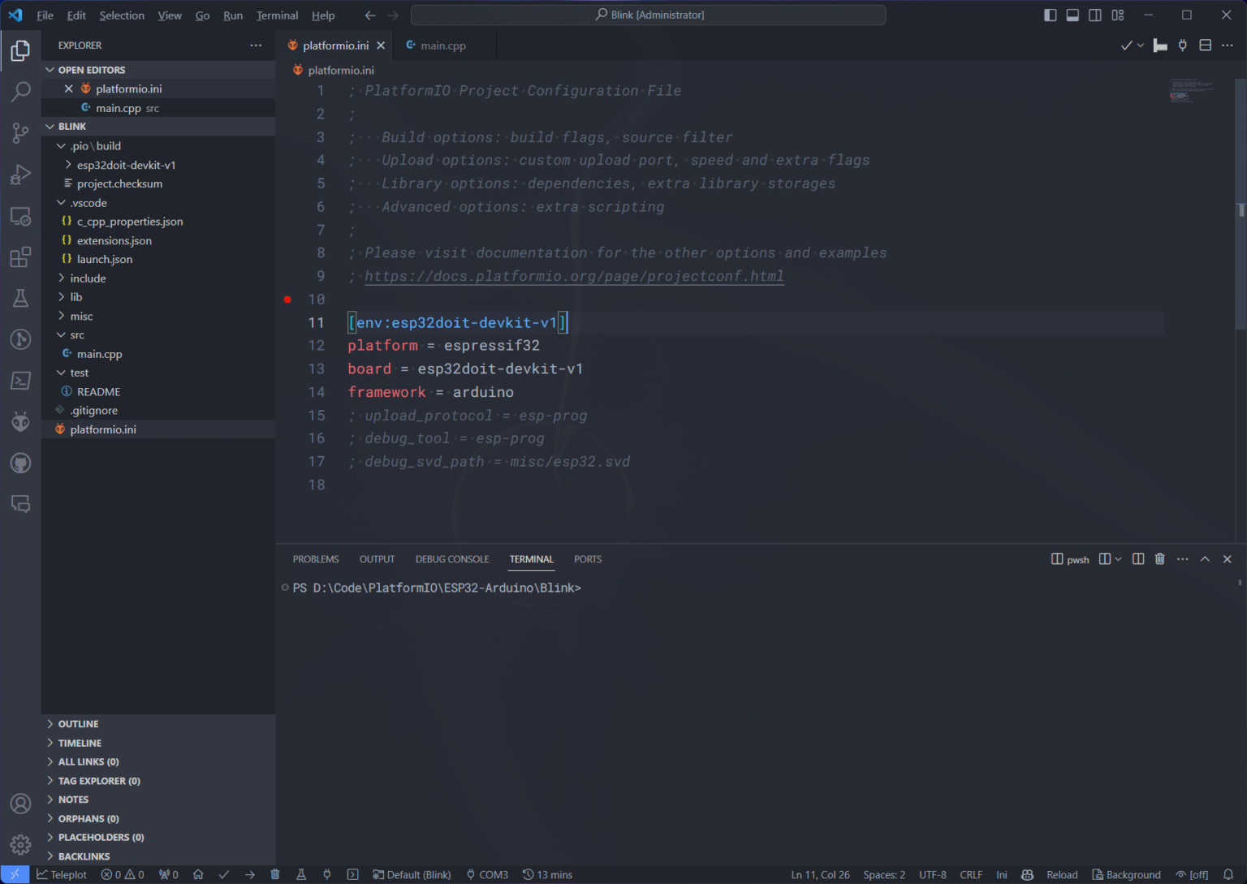Image resolution: width=1247 pixels, height=884 pixels.
Task: Click the PlatformIO Clean trash icon in status bar
Action: [275, 874]
